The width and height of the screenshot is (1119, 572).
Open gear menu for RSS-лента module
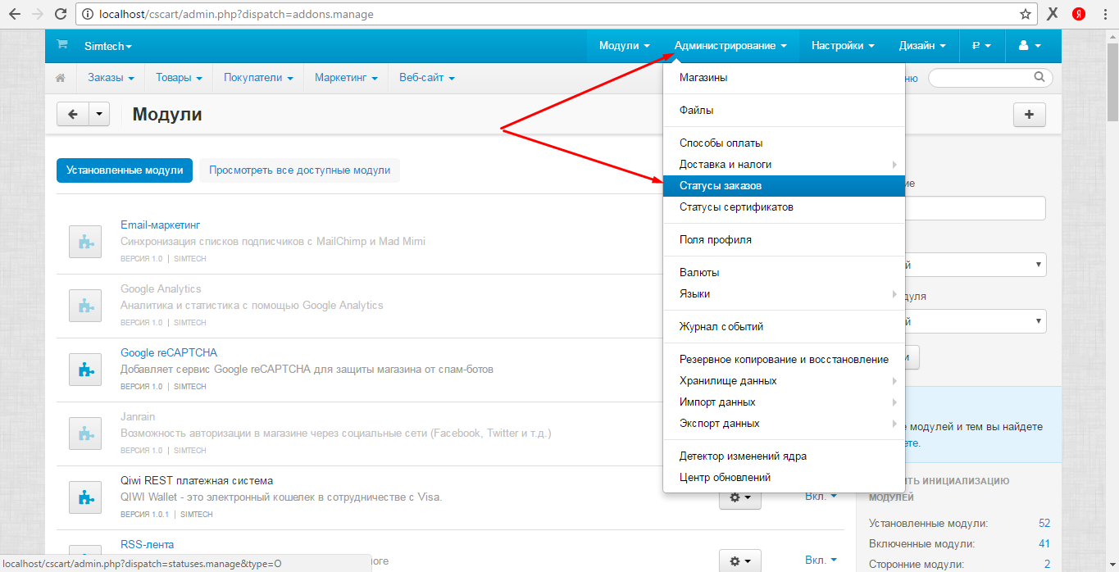point(740,561)
